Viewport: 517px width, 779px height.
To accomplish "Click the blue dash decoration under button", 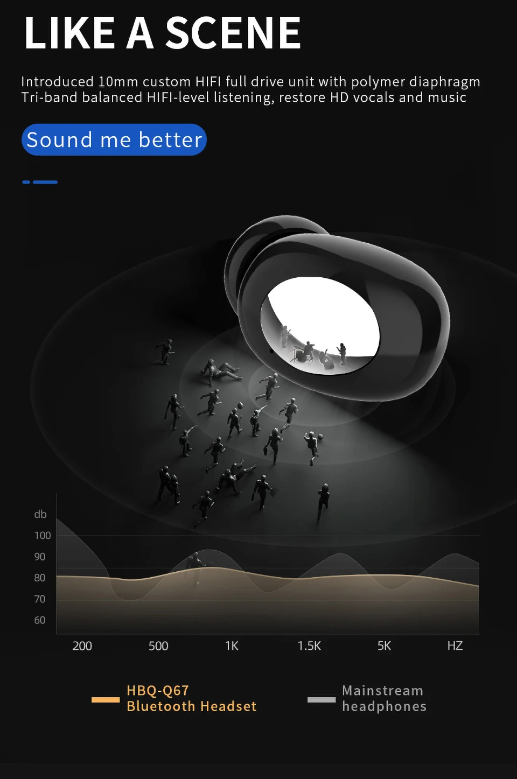I will click(x=40, y=182).
